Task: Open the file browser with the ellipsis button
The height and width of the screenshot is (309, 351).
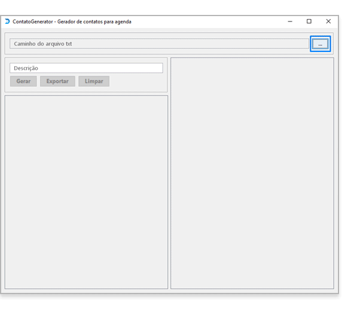Action: [321, 44]
